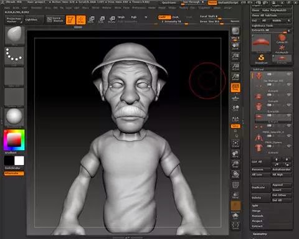This screenshot has height=239, width=299.
Task: Click the Duplicate subtool button
Action: tap(261, 187)
